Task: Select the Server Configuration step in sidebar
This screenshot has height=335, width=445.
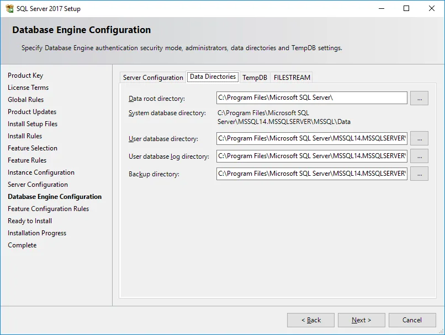Action: click(x=38, y=185)
